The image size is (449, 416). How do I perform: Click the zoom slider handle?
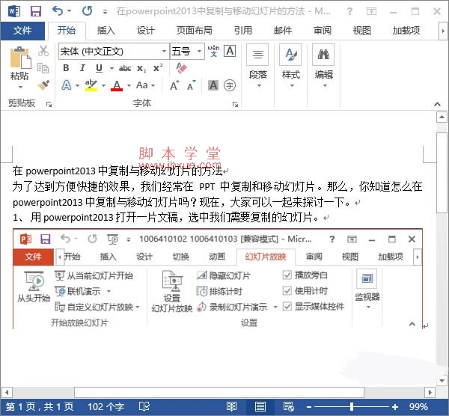click(352, 406)
